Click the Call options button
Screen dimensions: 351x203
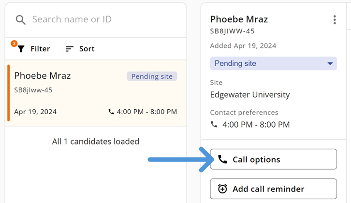click(x=273, y=159)
